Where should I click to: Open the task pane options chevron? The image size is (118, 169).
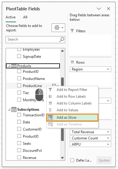point(99,9)
